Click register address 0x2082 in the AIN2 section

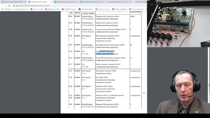click(77, 71)
